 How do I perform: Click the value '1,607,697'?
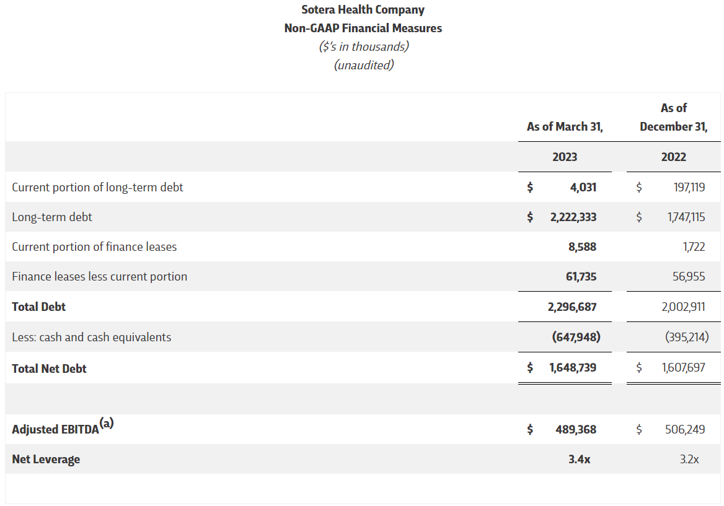(x=683, y=368)
